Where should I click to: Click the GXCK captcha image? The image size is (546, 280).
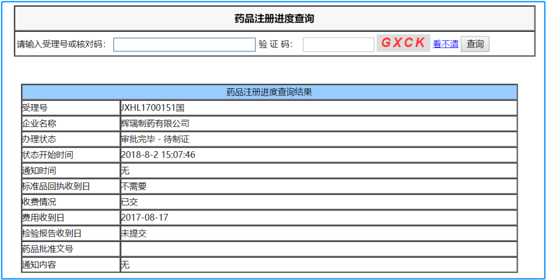(x=403, y=43)
